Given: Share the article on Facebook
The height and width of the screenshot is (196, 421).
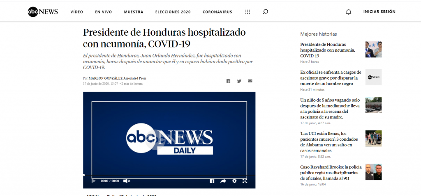Looking at the screenshot, I should [228, 81].
